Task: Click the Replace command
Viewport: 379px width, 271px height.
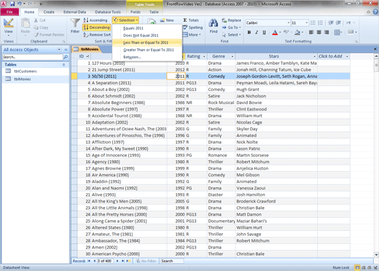Action: 231,20
